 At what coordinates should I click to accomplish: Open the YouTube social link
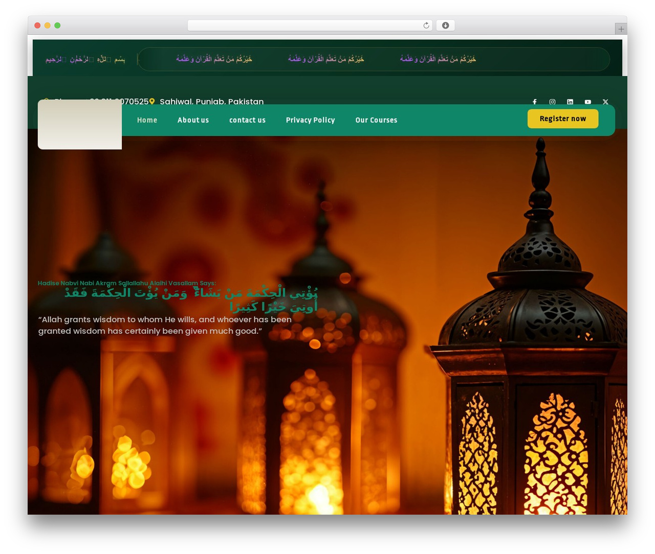click(588, 102)
